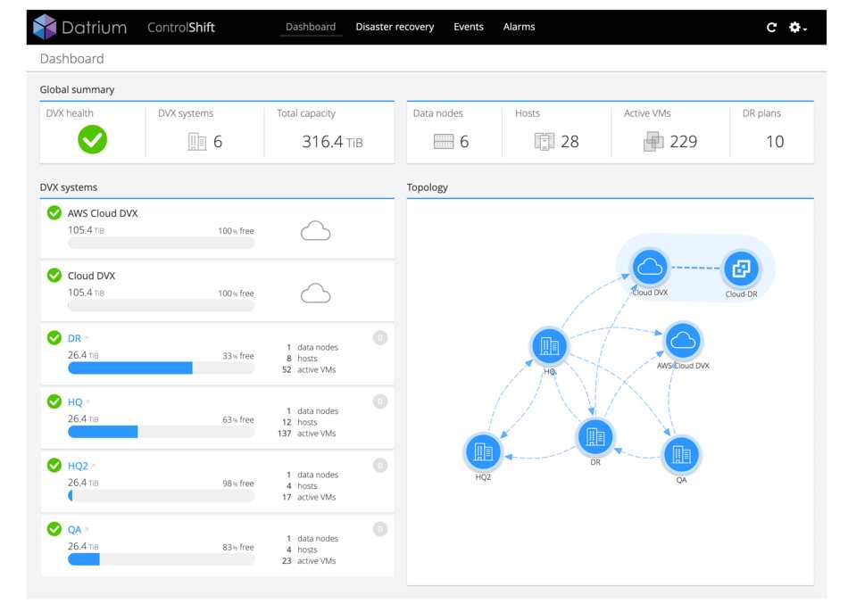Image resolution: width=848 pixels, height=612 pixels.
Task: Open the Alarms tab
Action: [520, 27]
